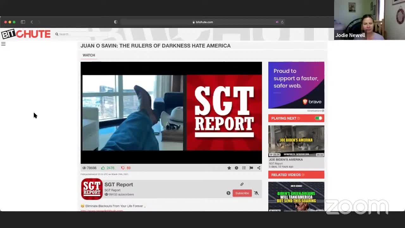Click the SGT Report subtitle under channel name
405x228 pixels.
112,190
